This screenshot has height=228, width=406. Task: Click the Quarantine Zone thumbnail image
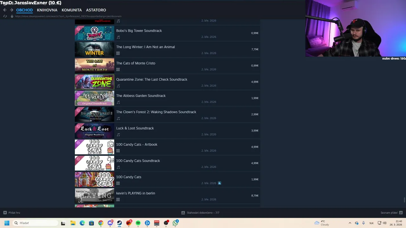click(95, 82)
